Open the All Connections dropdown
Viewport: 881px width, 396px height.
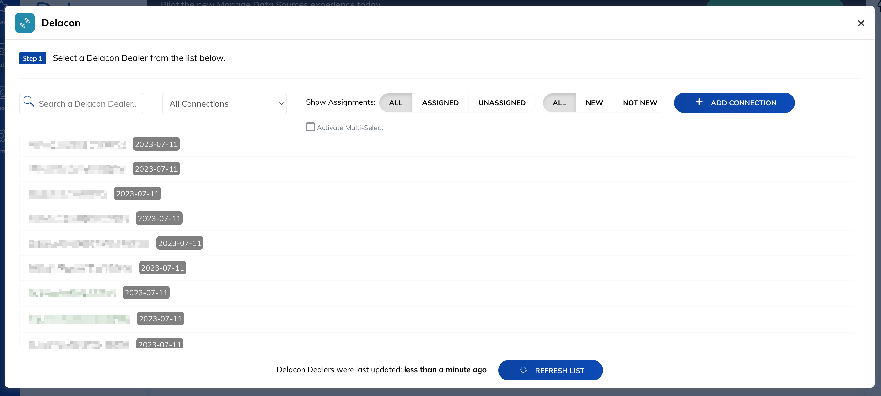[x=224, y=103]
